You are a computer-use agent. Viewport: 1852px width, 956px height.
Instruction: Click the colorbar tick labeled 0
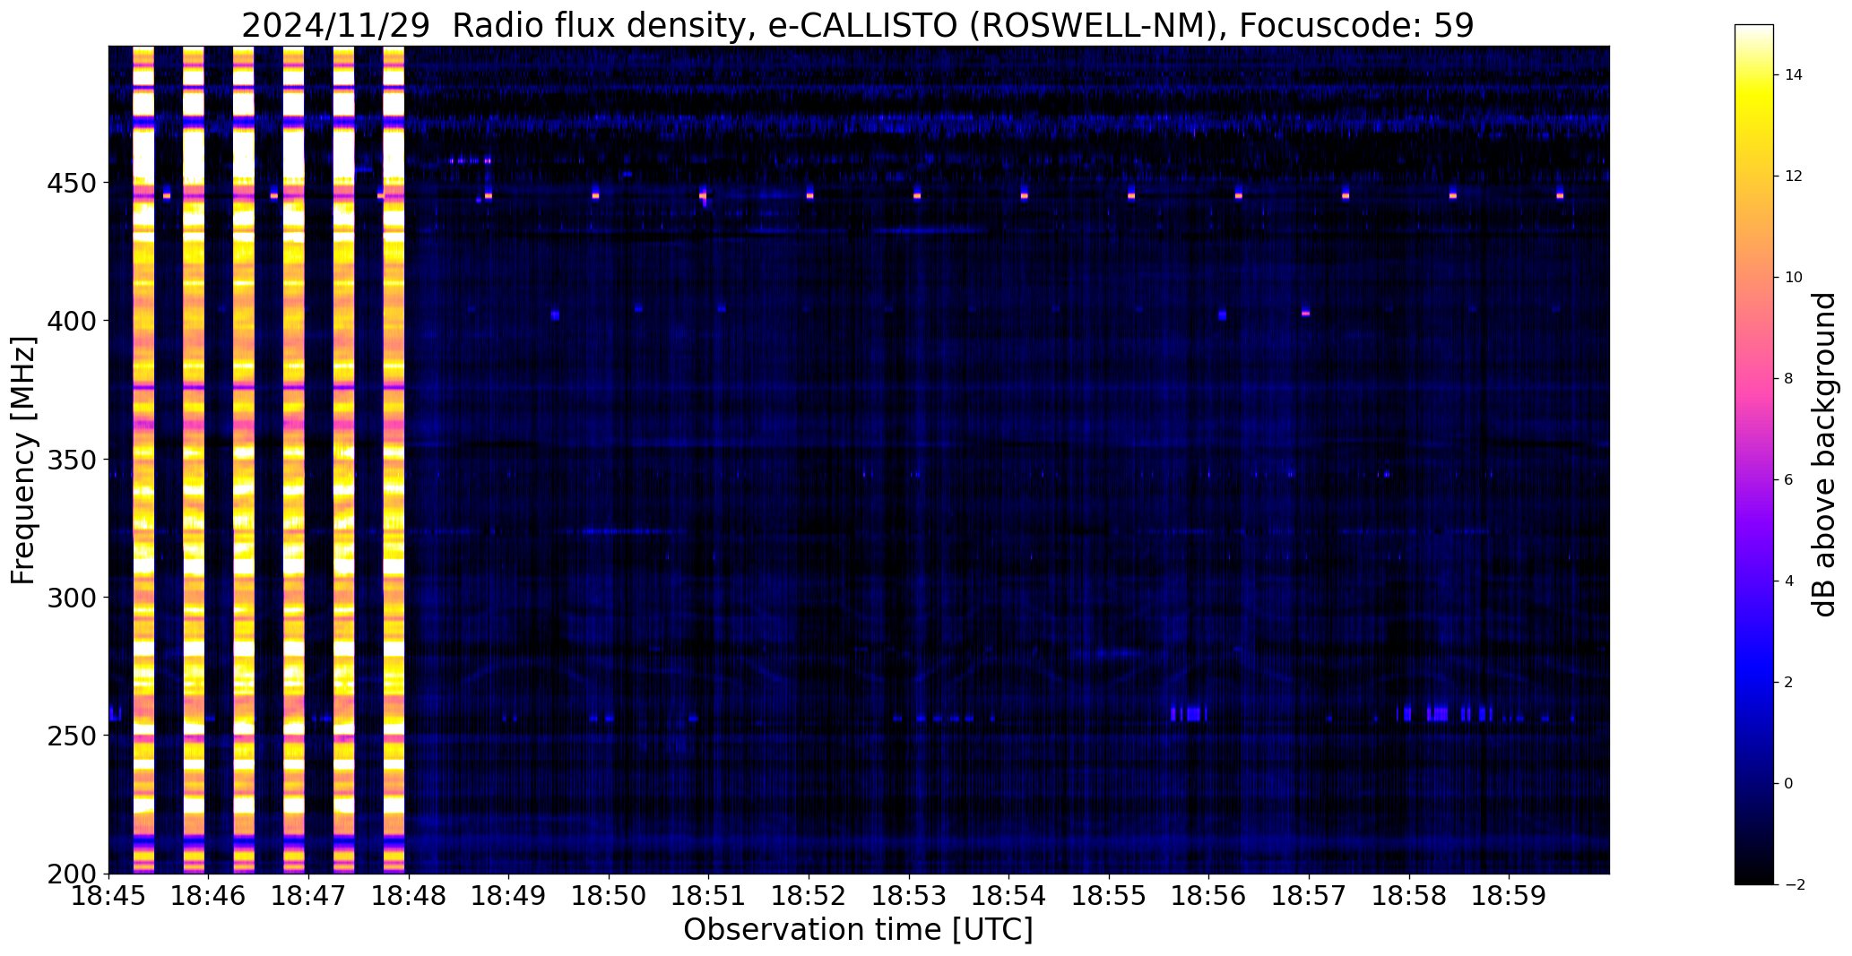1789,784
